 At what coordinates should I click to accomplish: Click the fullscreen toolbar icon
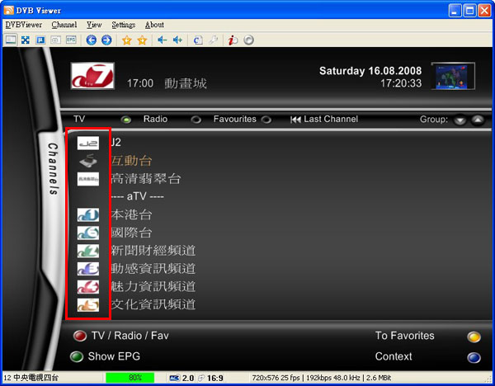tap(26, 40)
